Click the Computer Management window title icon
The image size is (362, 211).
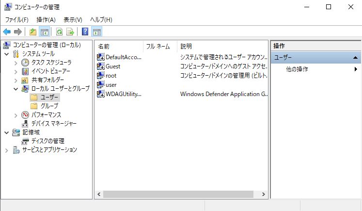(x=8, y=7)
